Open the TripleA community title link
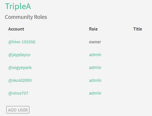The height and width of the screenshot is (116, 152). [18, 7]
